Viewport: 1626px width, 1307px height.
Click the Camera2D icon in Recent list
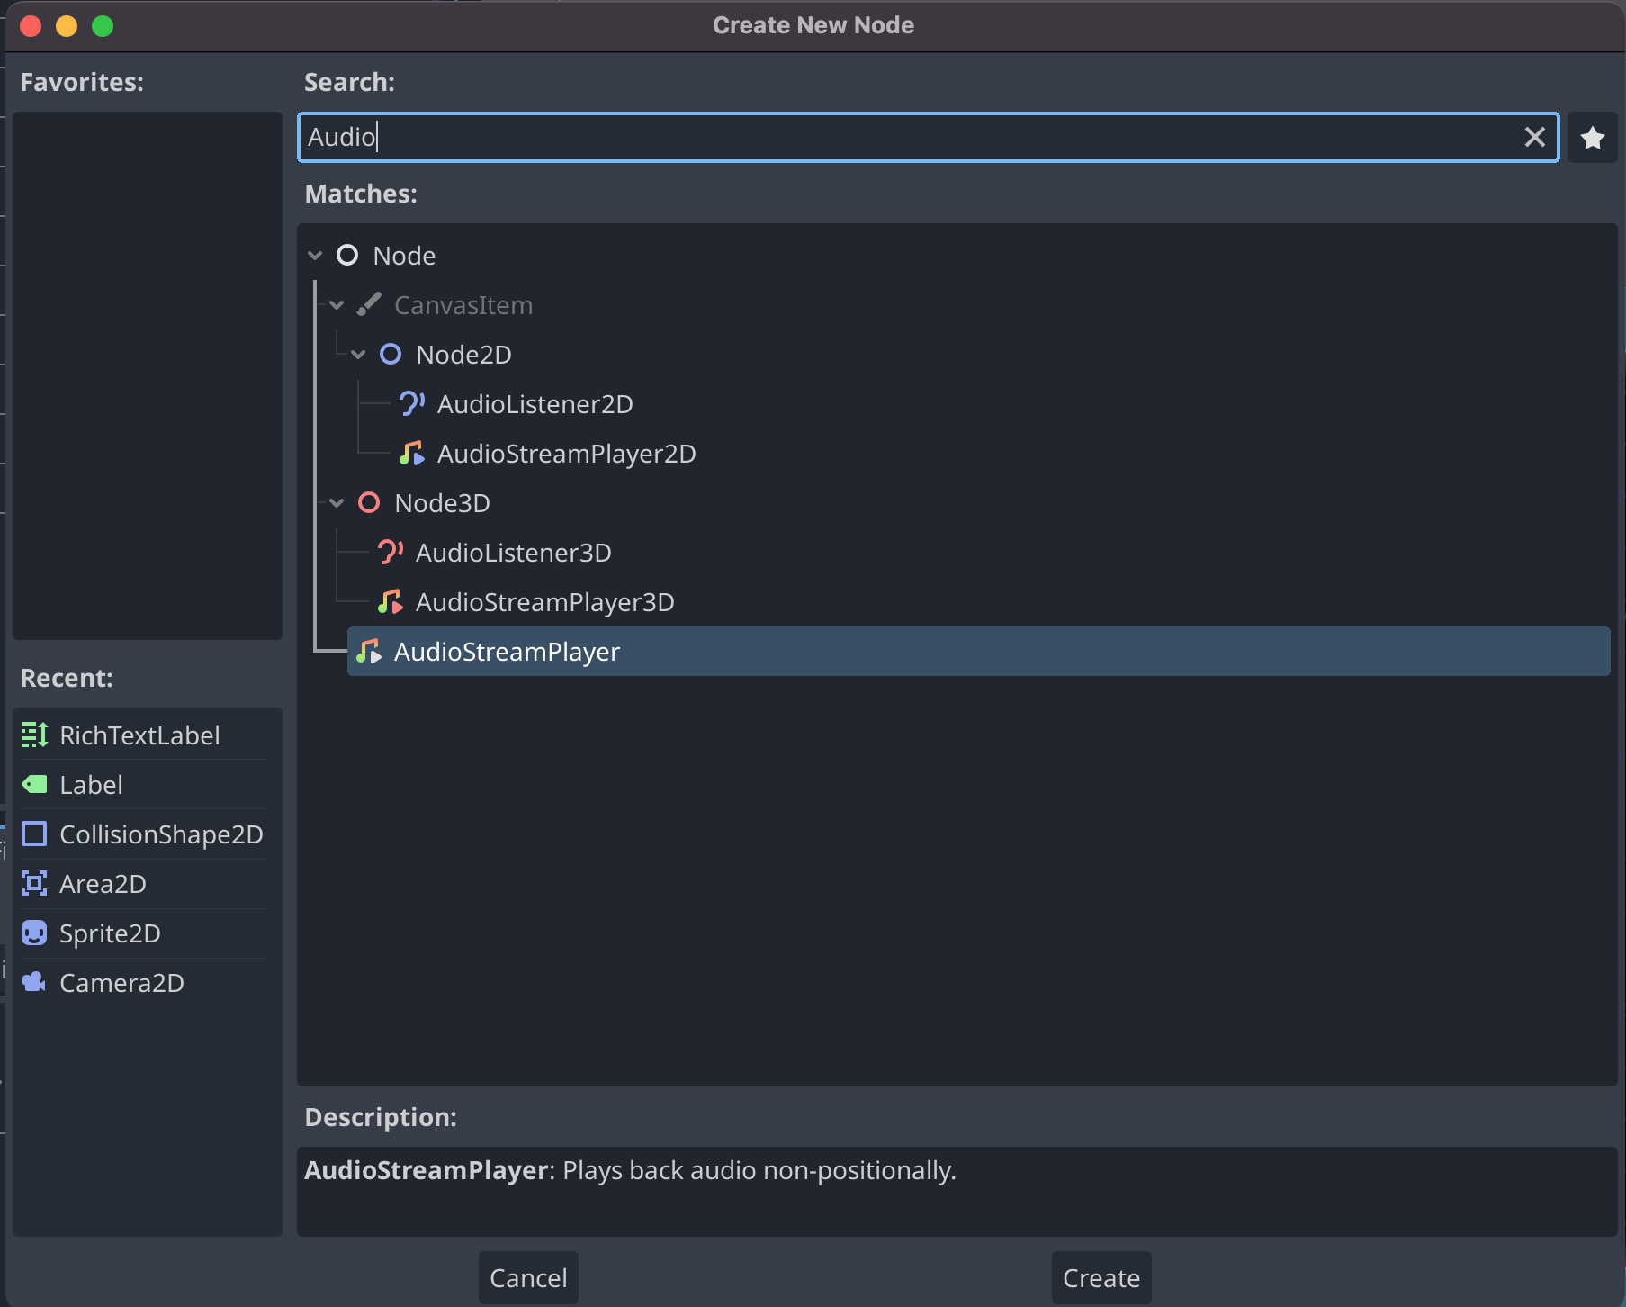tap(34, 983)
